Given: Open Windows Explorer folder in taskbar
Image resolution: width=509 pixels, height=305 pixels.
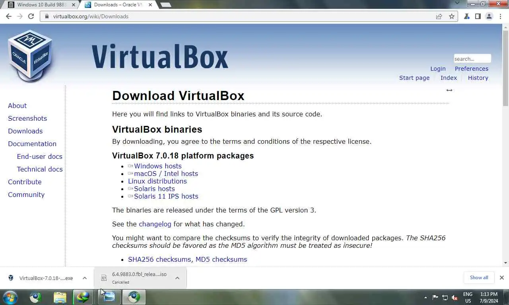Looking at the screenshot, I should 60,297.
